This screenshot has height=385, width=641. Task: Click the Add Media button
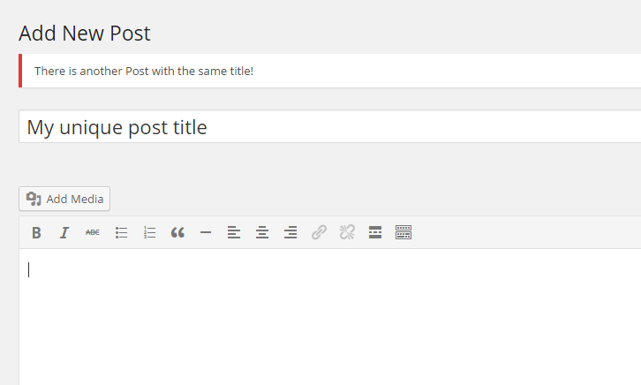(64, 199)
